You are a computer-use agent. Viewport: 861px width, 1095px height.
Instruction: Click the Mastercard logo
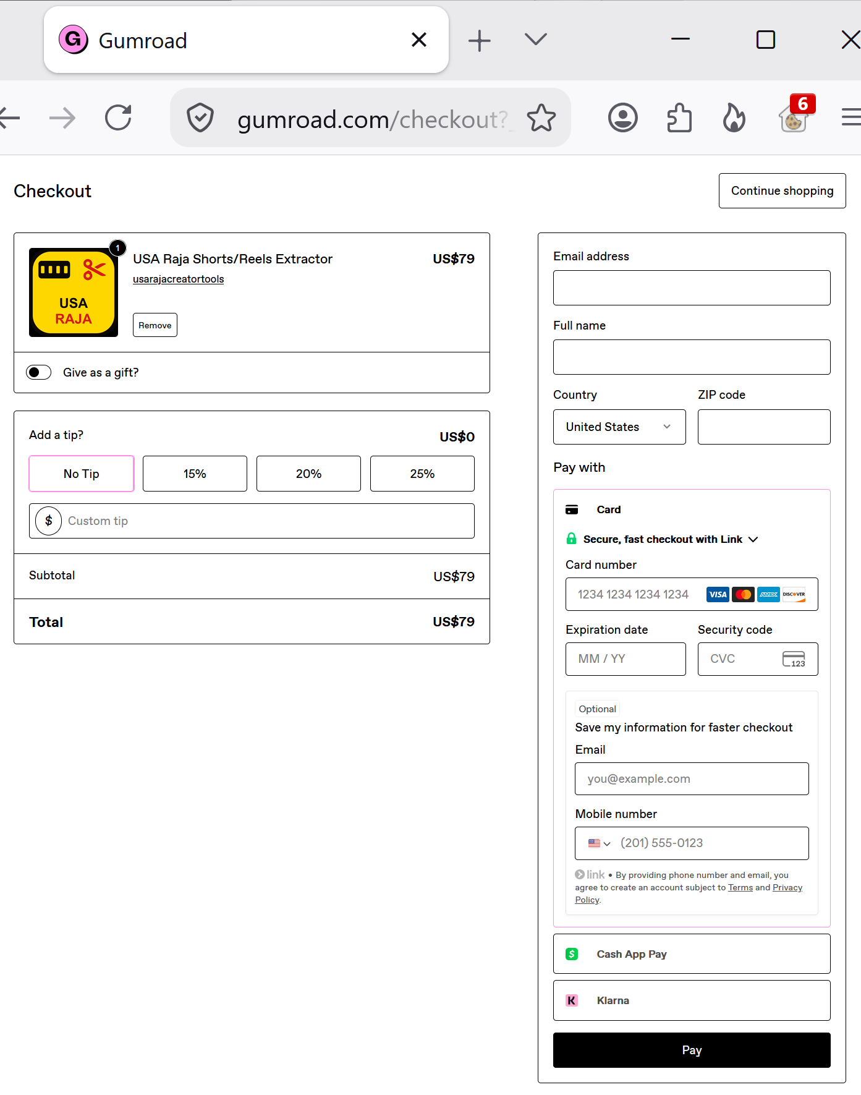coord(743,594)
